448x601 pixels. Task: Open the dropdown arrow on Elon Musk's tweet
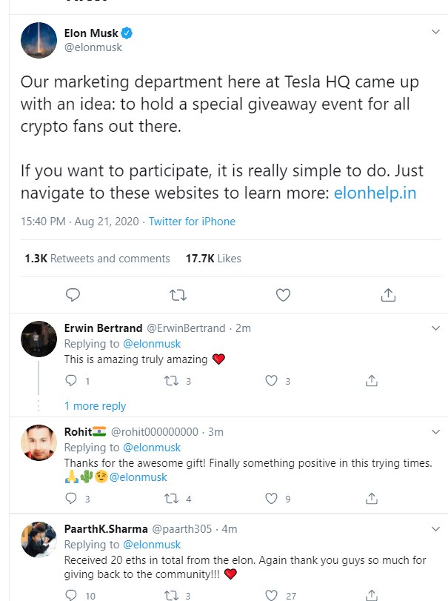click(436, 33)
